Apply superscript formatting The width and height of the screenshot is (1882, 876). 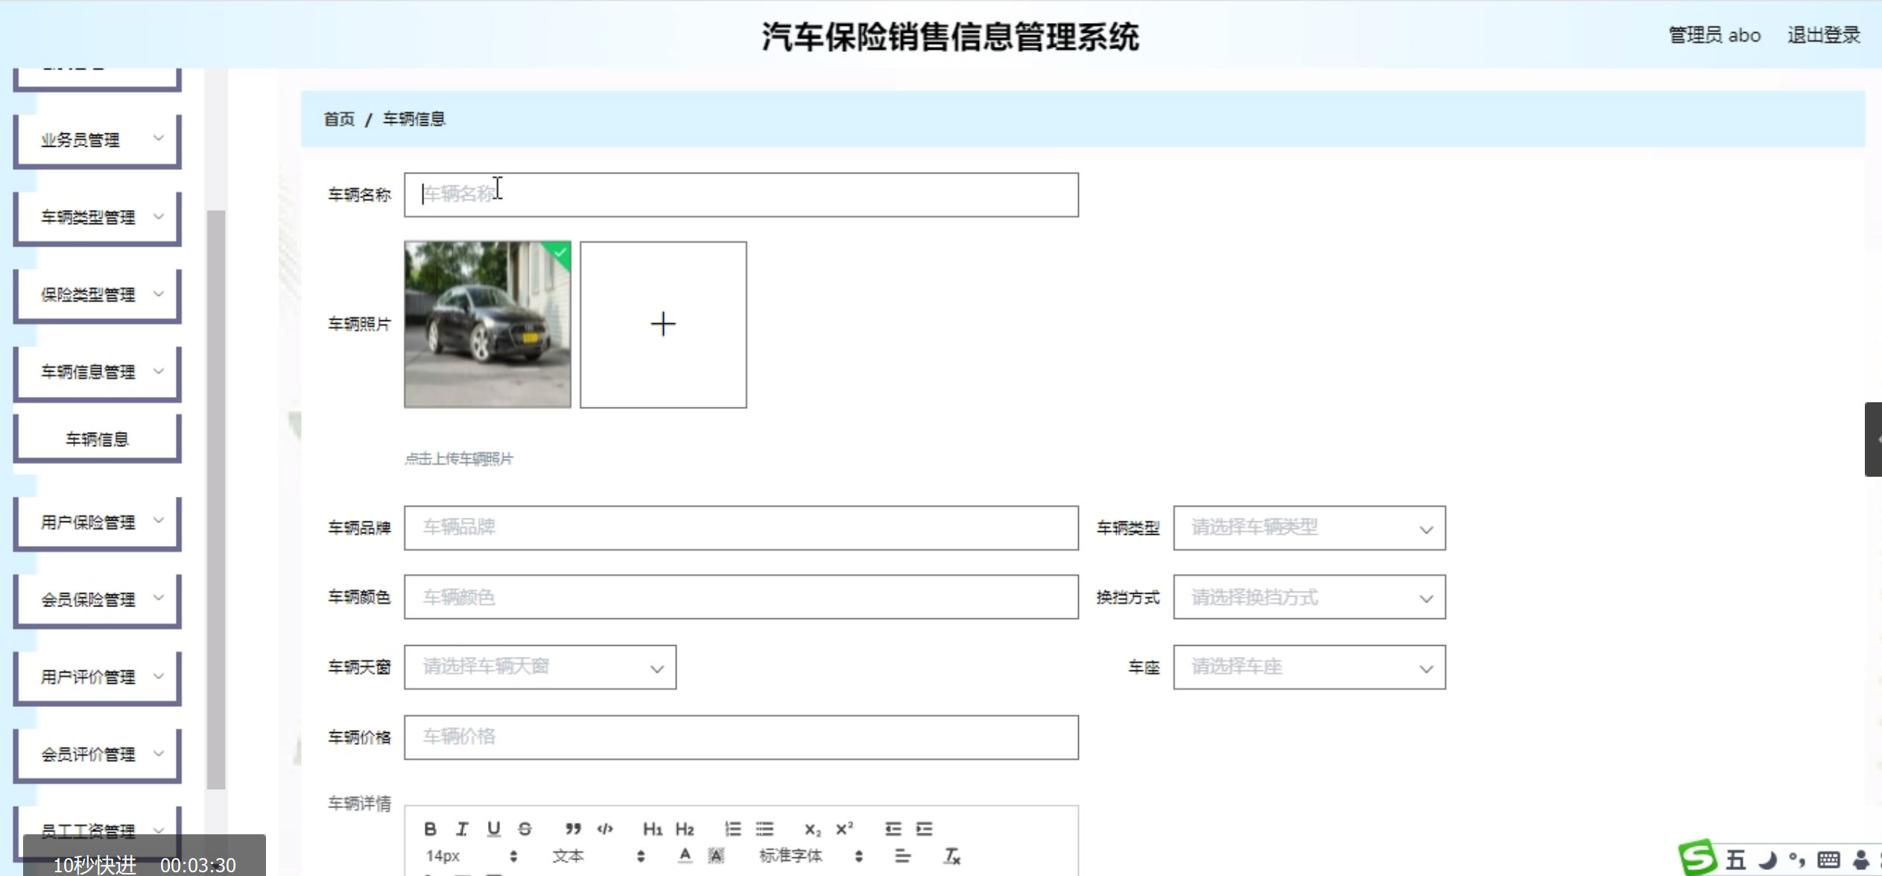coord(844,829)
